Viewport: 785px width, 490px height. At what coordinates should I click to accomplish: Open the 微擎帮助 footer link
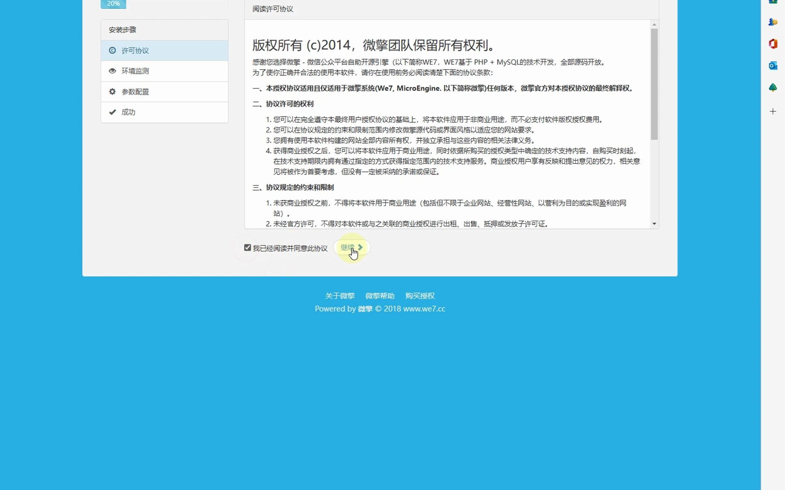[380, 296]
